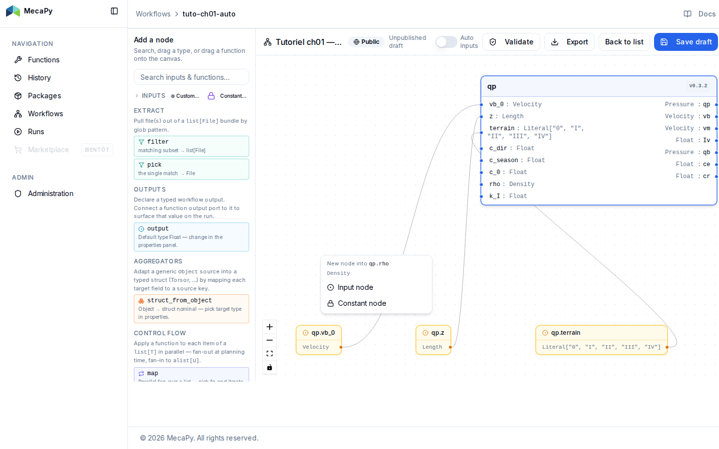Choose Input node from popup menu

point(376,287)
